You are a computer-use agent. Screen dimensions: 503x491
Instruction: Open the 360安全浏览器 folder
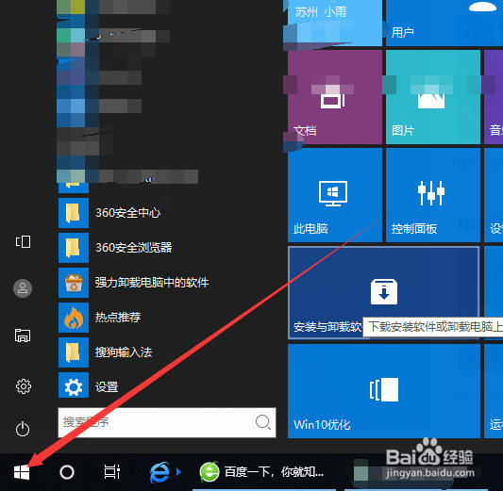coord(167,248)
